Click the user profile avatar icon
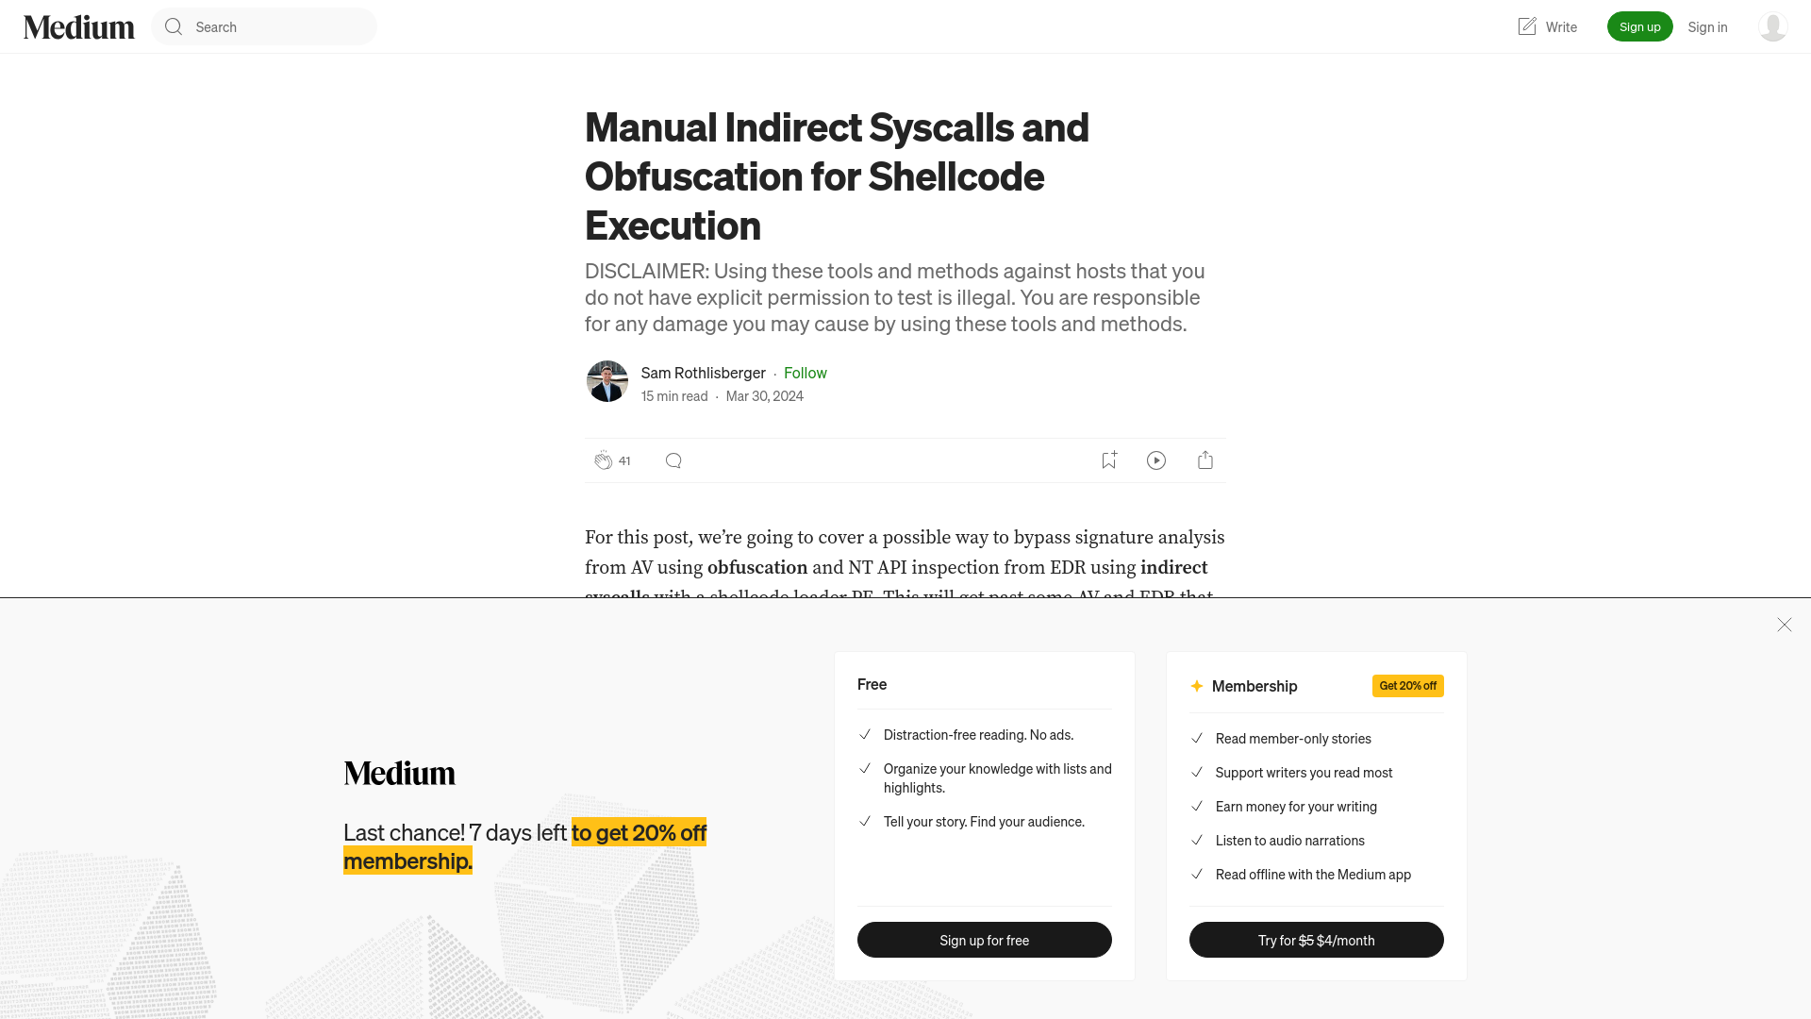 pyautogui.click(x=1772, y=26)
